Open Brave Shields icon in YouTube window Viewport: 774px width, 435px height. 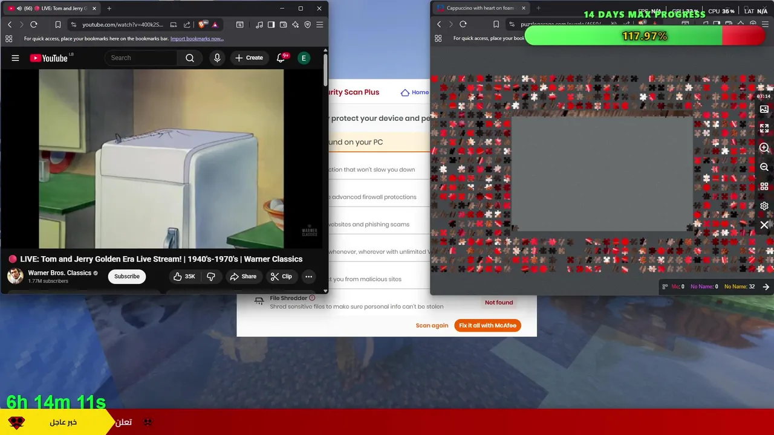coord(202,25)
